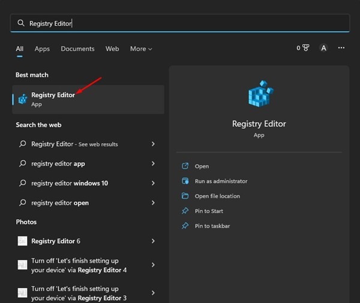Viewport: 360px width, 303px height.
Task: Click the Pin to Start pin icon
Action: click(x=185, y=211)
